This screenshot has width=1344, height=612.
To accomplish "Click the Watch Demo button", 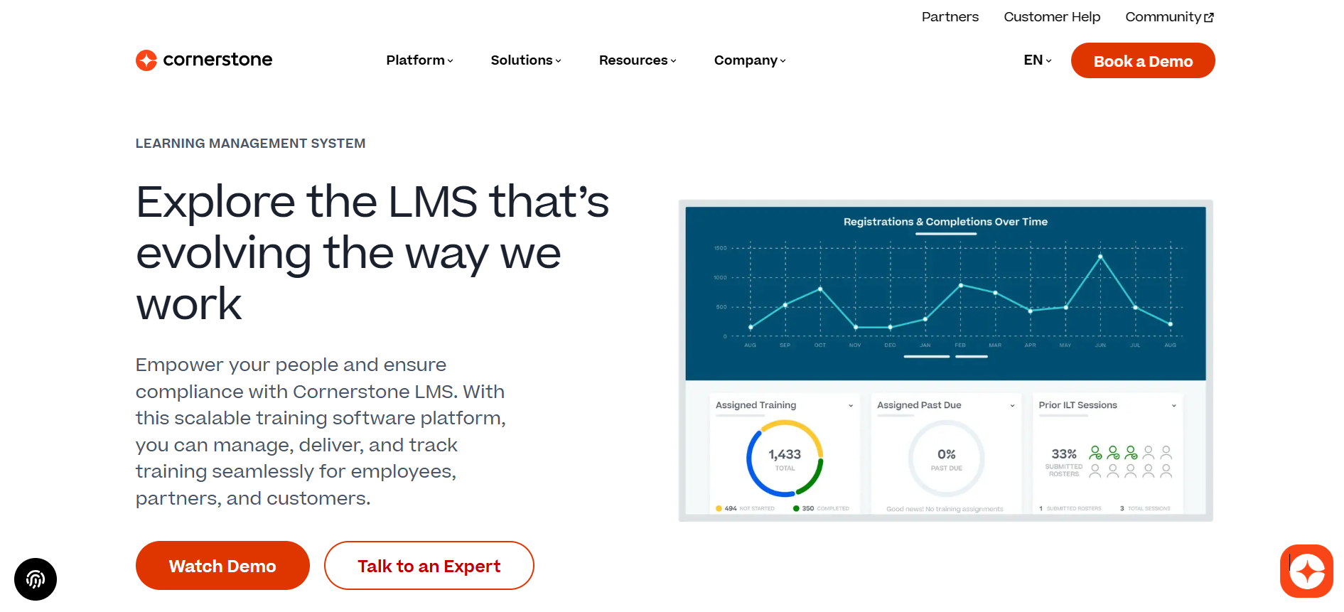I will [x=222, y=566].
